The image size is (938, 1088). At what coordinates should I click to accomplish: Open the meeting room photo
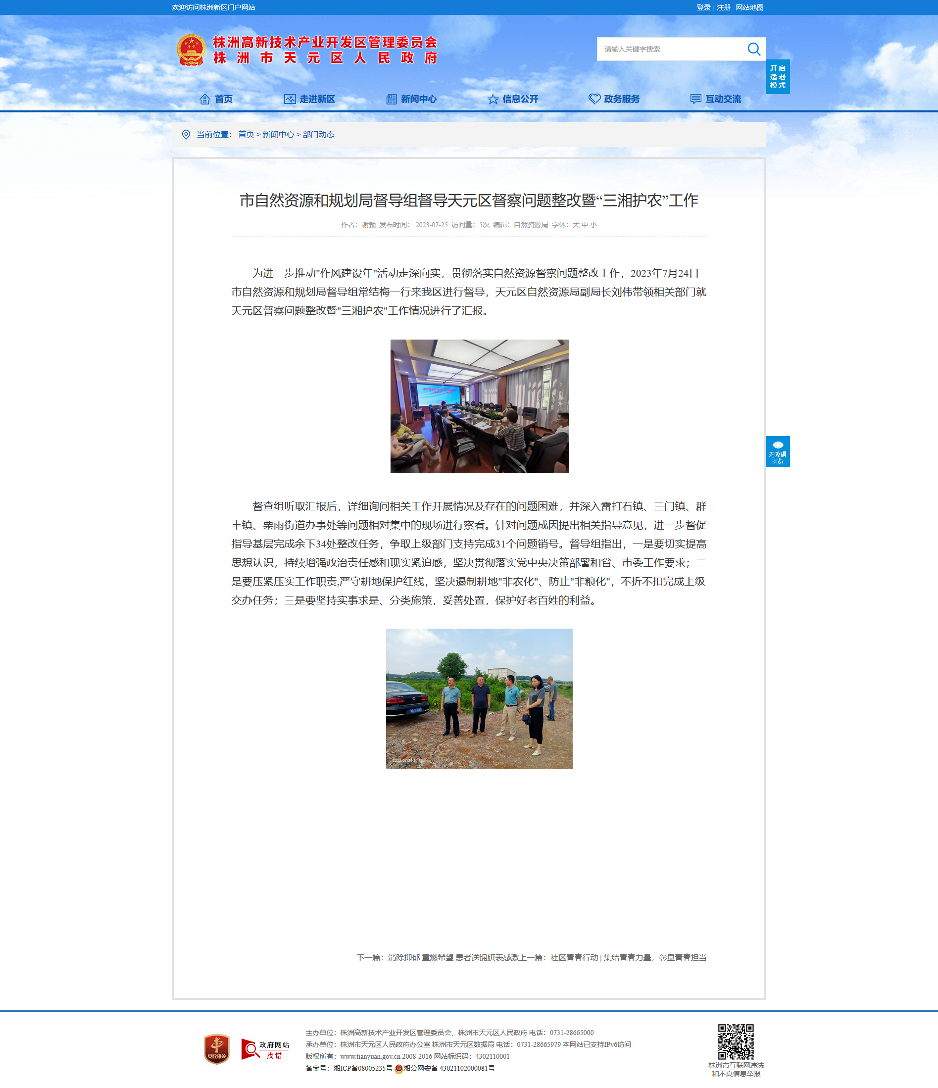(x=479, y=406)
